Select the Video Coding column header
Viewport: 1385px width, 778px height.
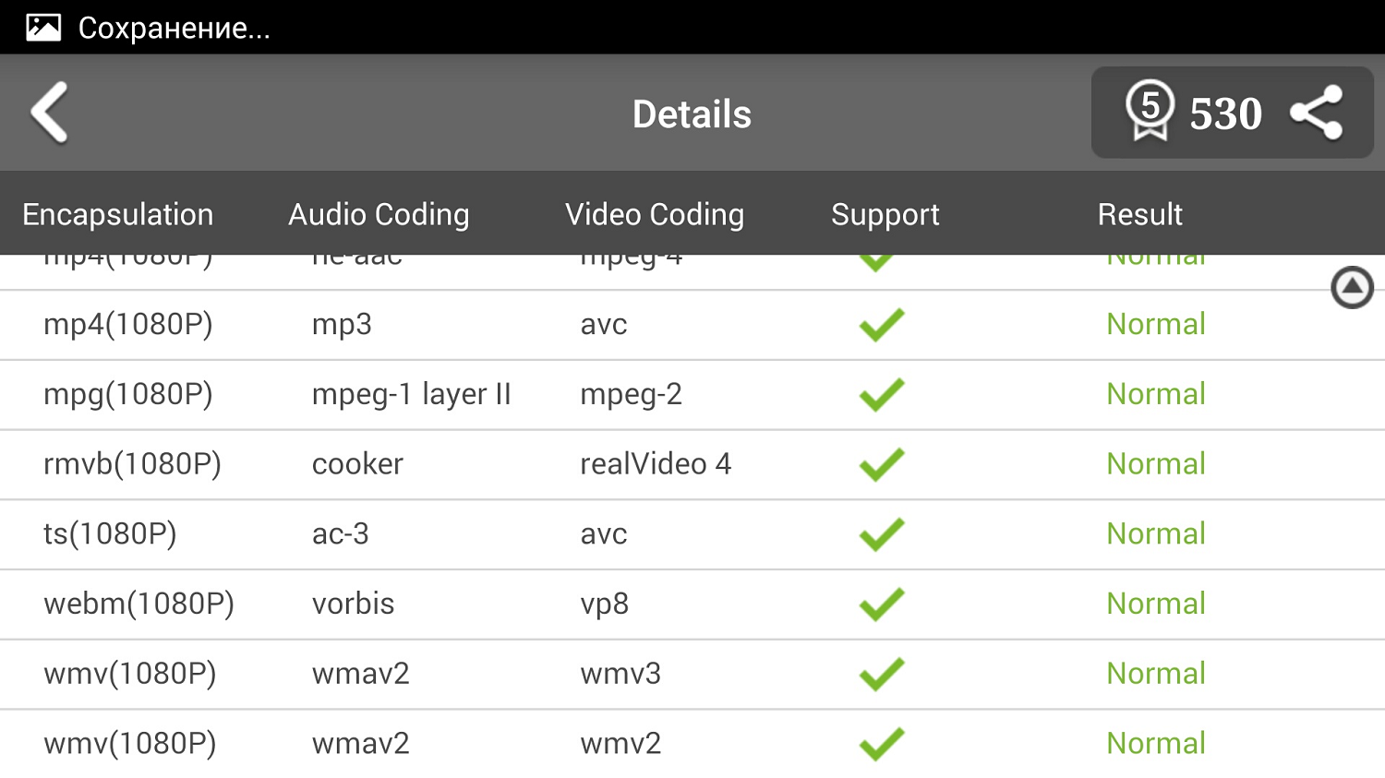point(655,214)
